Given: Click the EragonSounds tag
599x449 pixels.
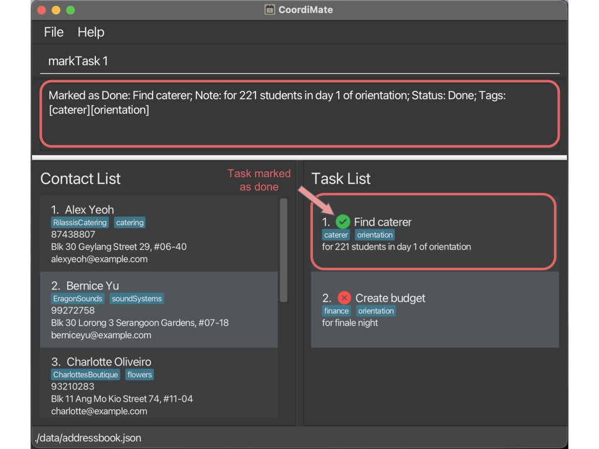Looking at the screenshot, I should [x=78, y=299].
